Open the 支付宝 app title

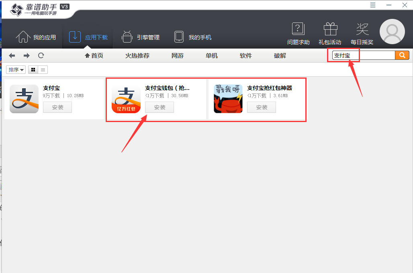click(51, 88)
